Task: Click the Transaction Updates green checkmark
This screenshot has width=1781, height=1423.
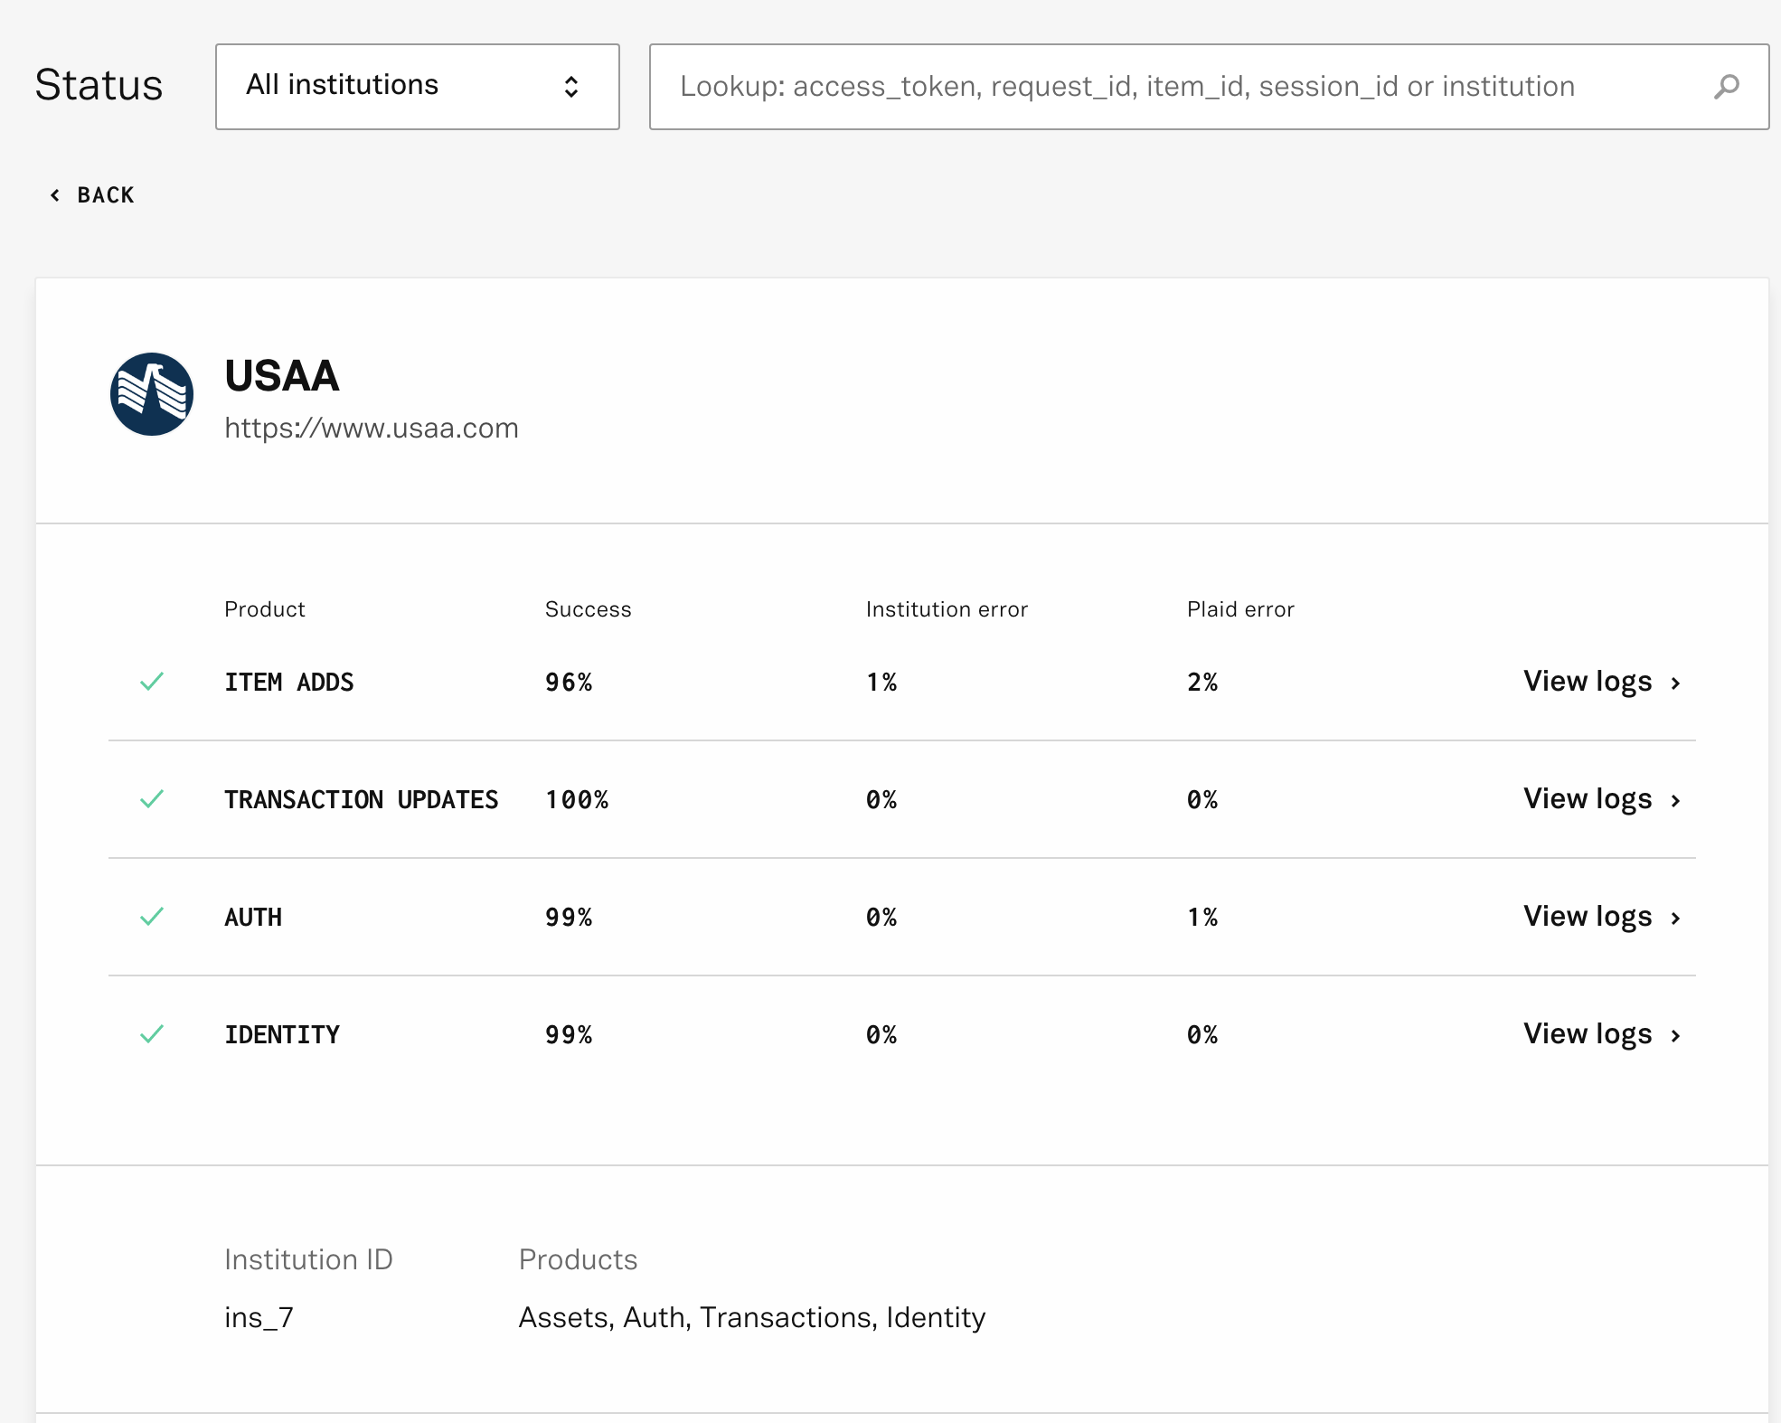Action: click(152, 799)
